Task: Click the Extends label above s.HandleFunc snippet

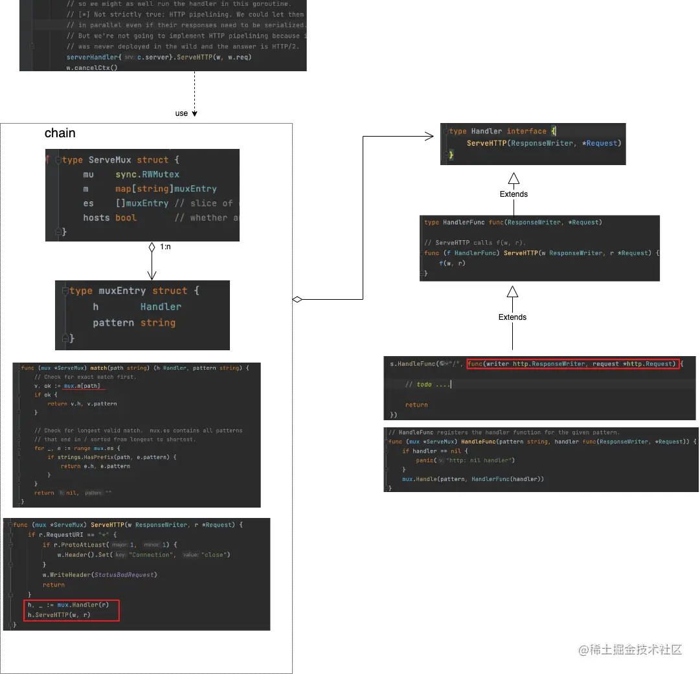Action: [x=512, y=317]
